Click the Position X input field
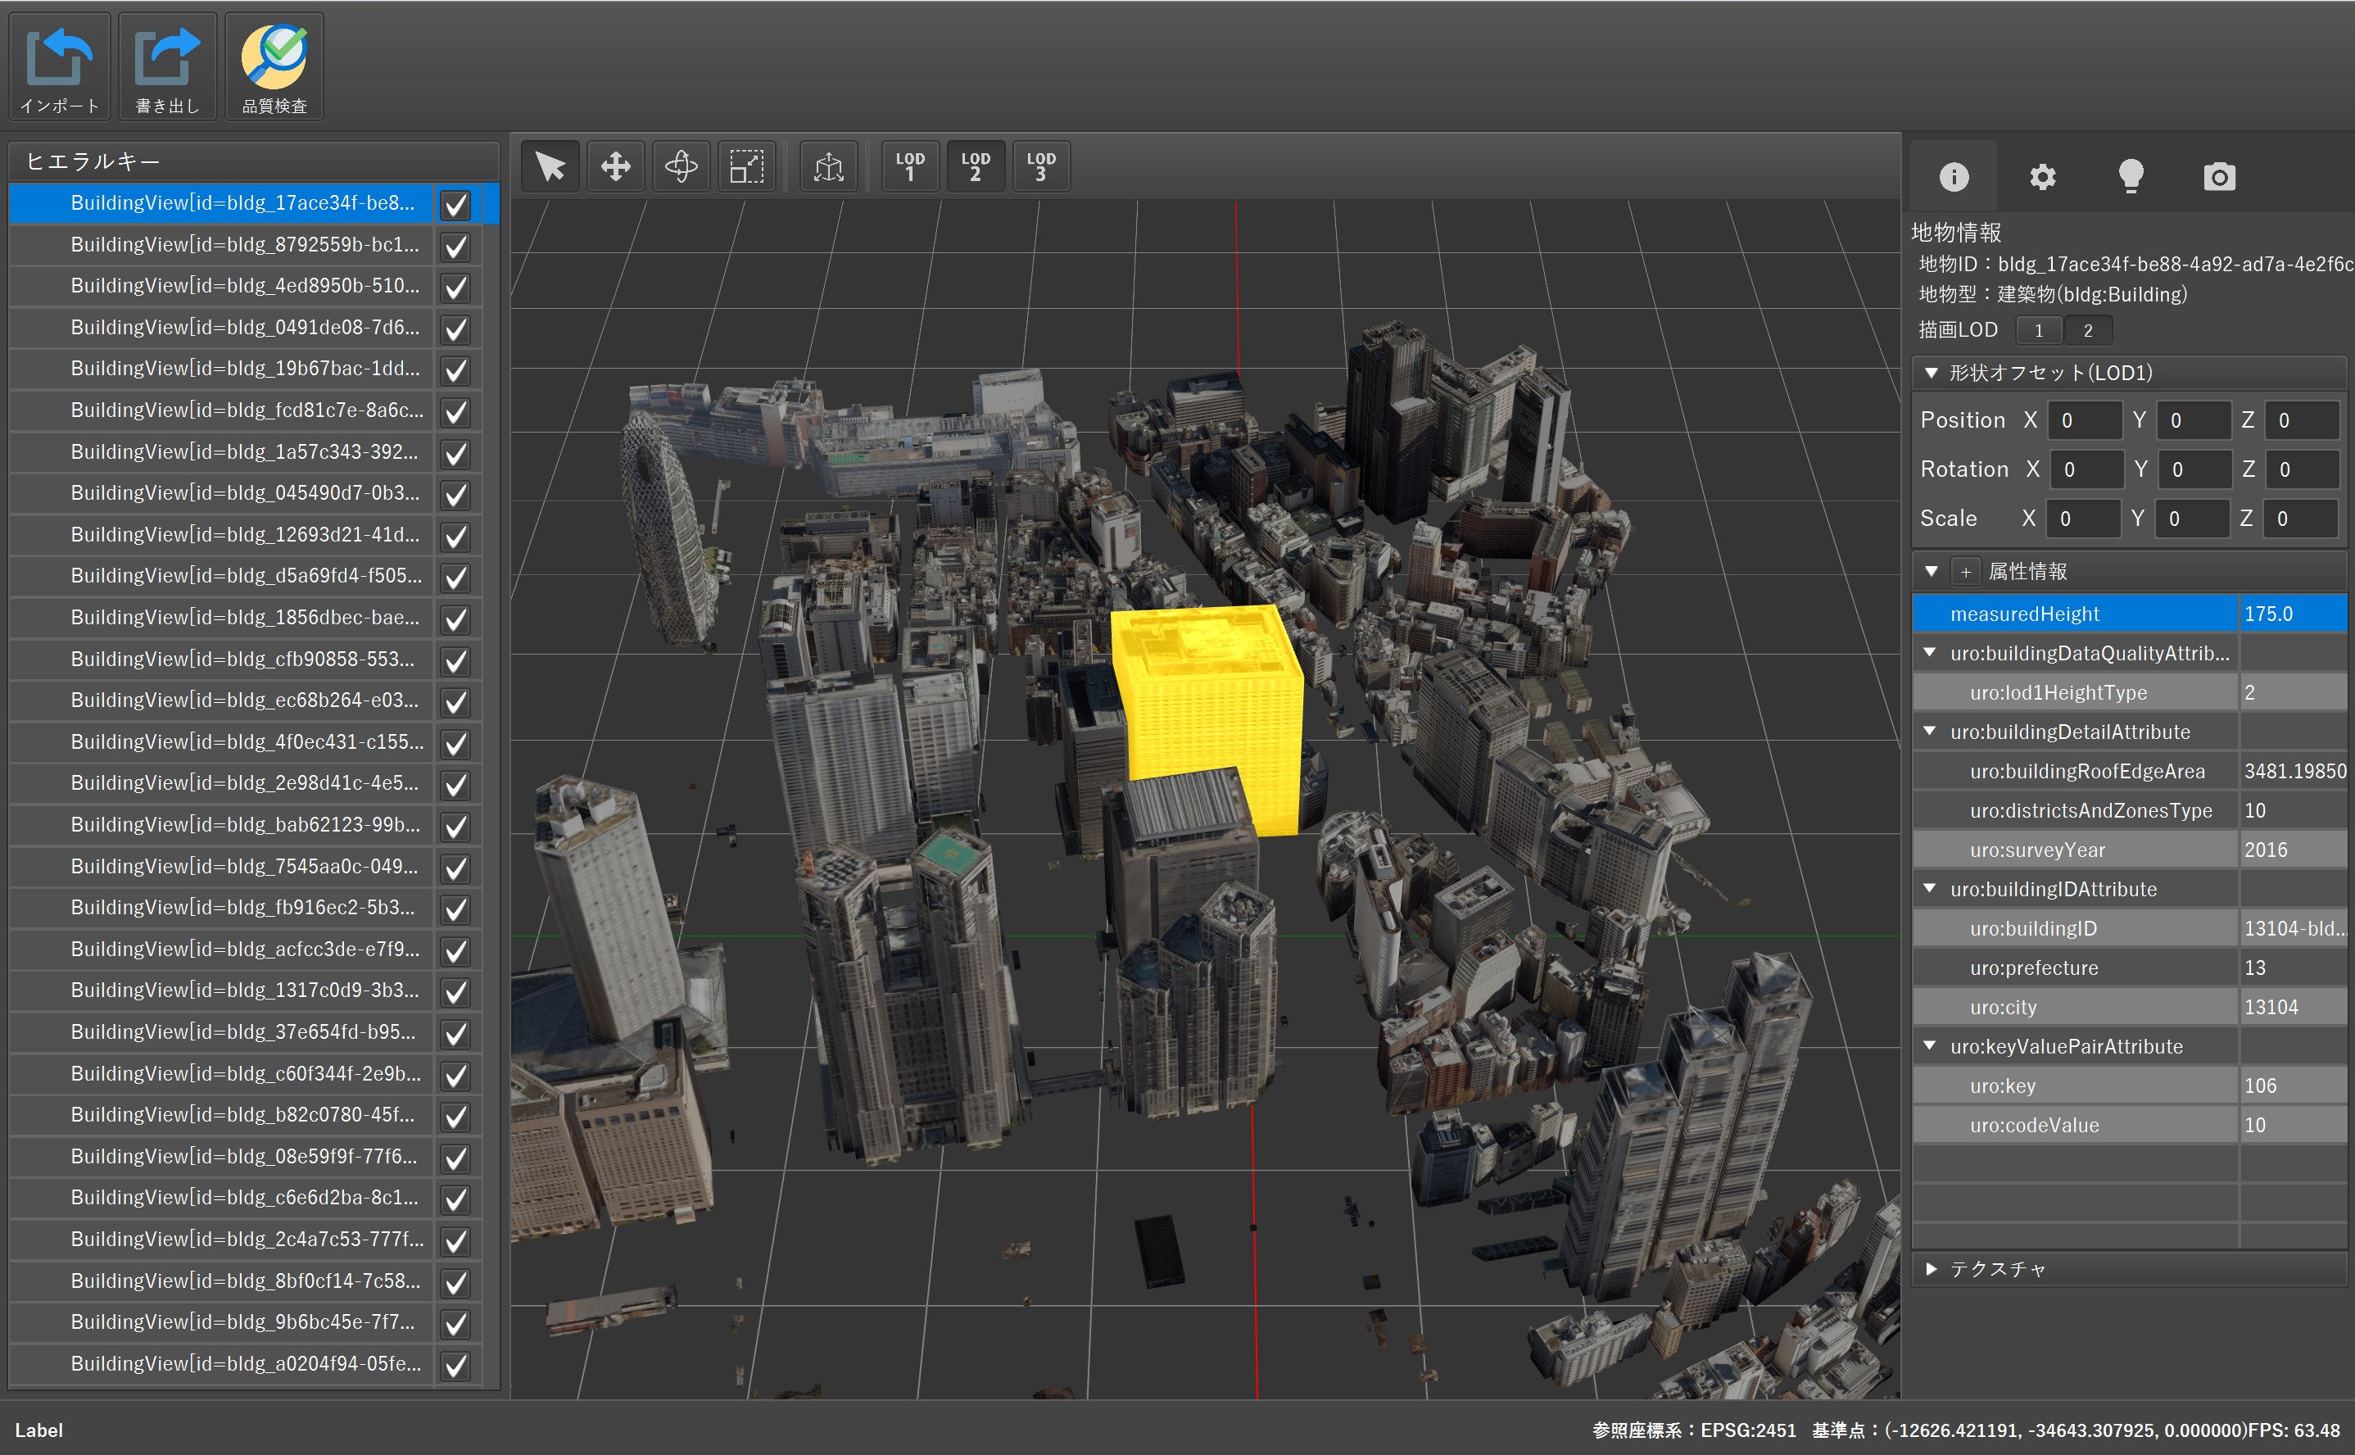This screenshot has width=2355, height=1455. tap(2084, 420)
